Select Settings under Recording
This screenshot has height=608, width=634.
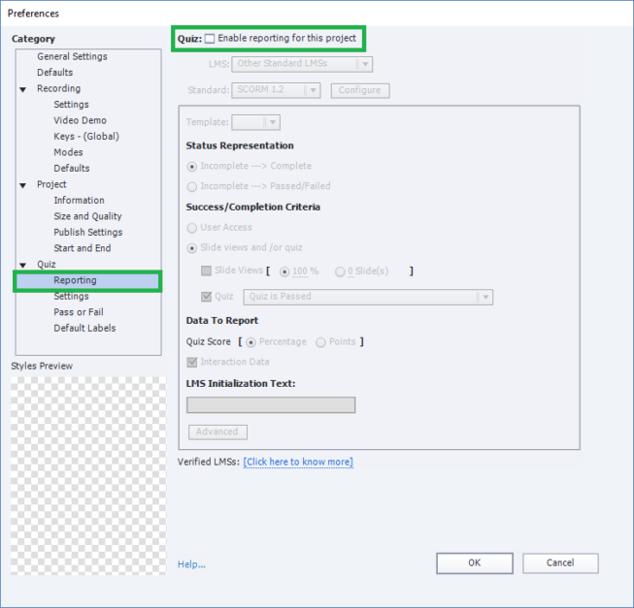click(x=71, y=105)
